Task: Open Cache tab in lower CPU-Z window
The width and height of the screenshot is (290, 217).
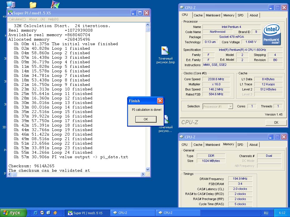Action: pos(198,145)
